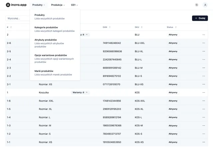Select row number 2-5 cell

tap(9, 51)
